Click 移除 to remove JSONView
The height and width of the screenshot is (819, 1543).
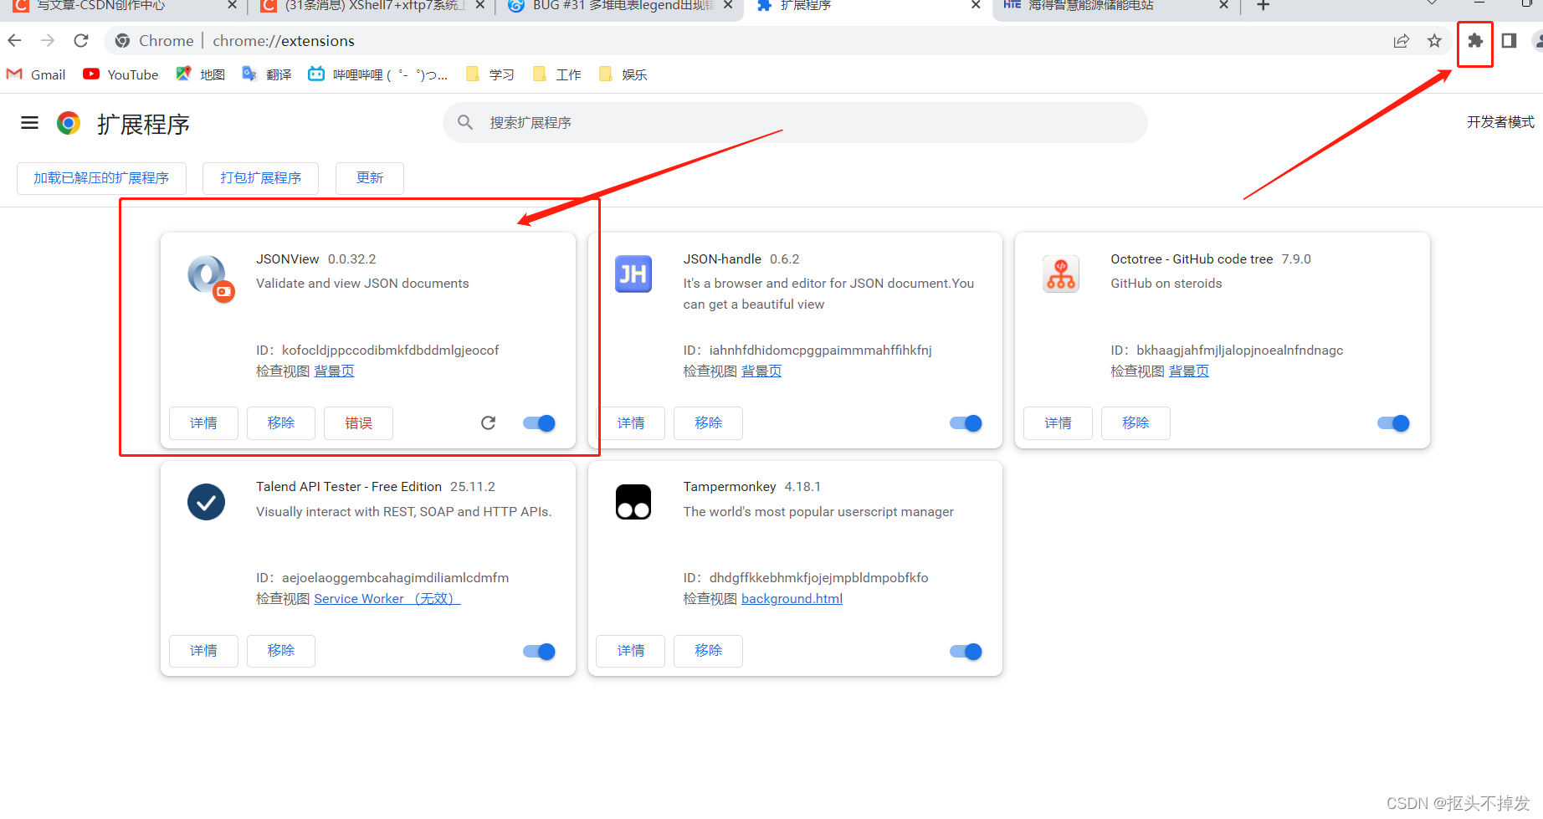coord(281,423)
